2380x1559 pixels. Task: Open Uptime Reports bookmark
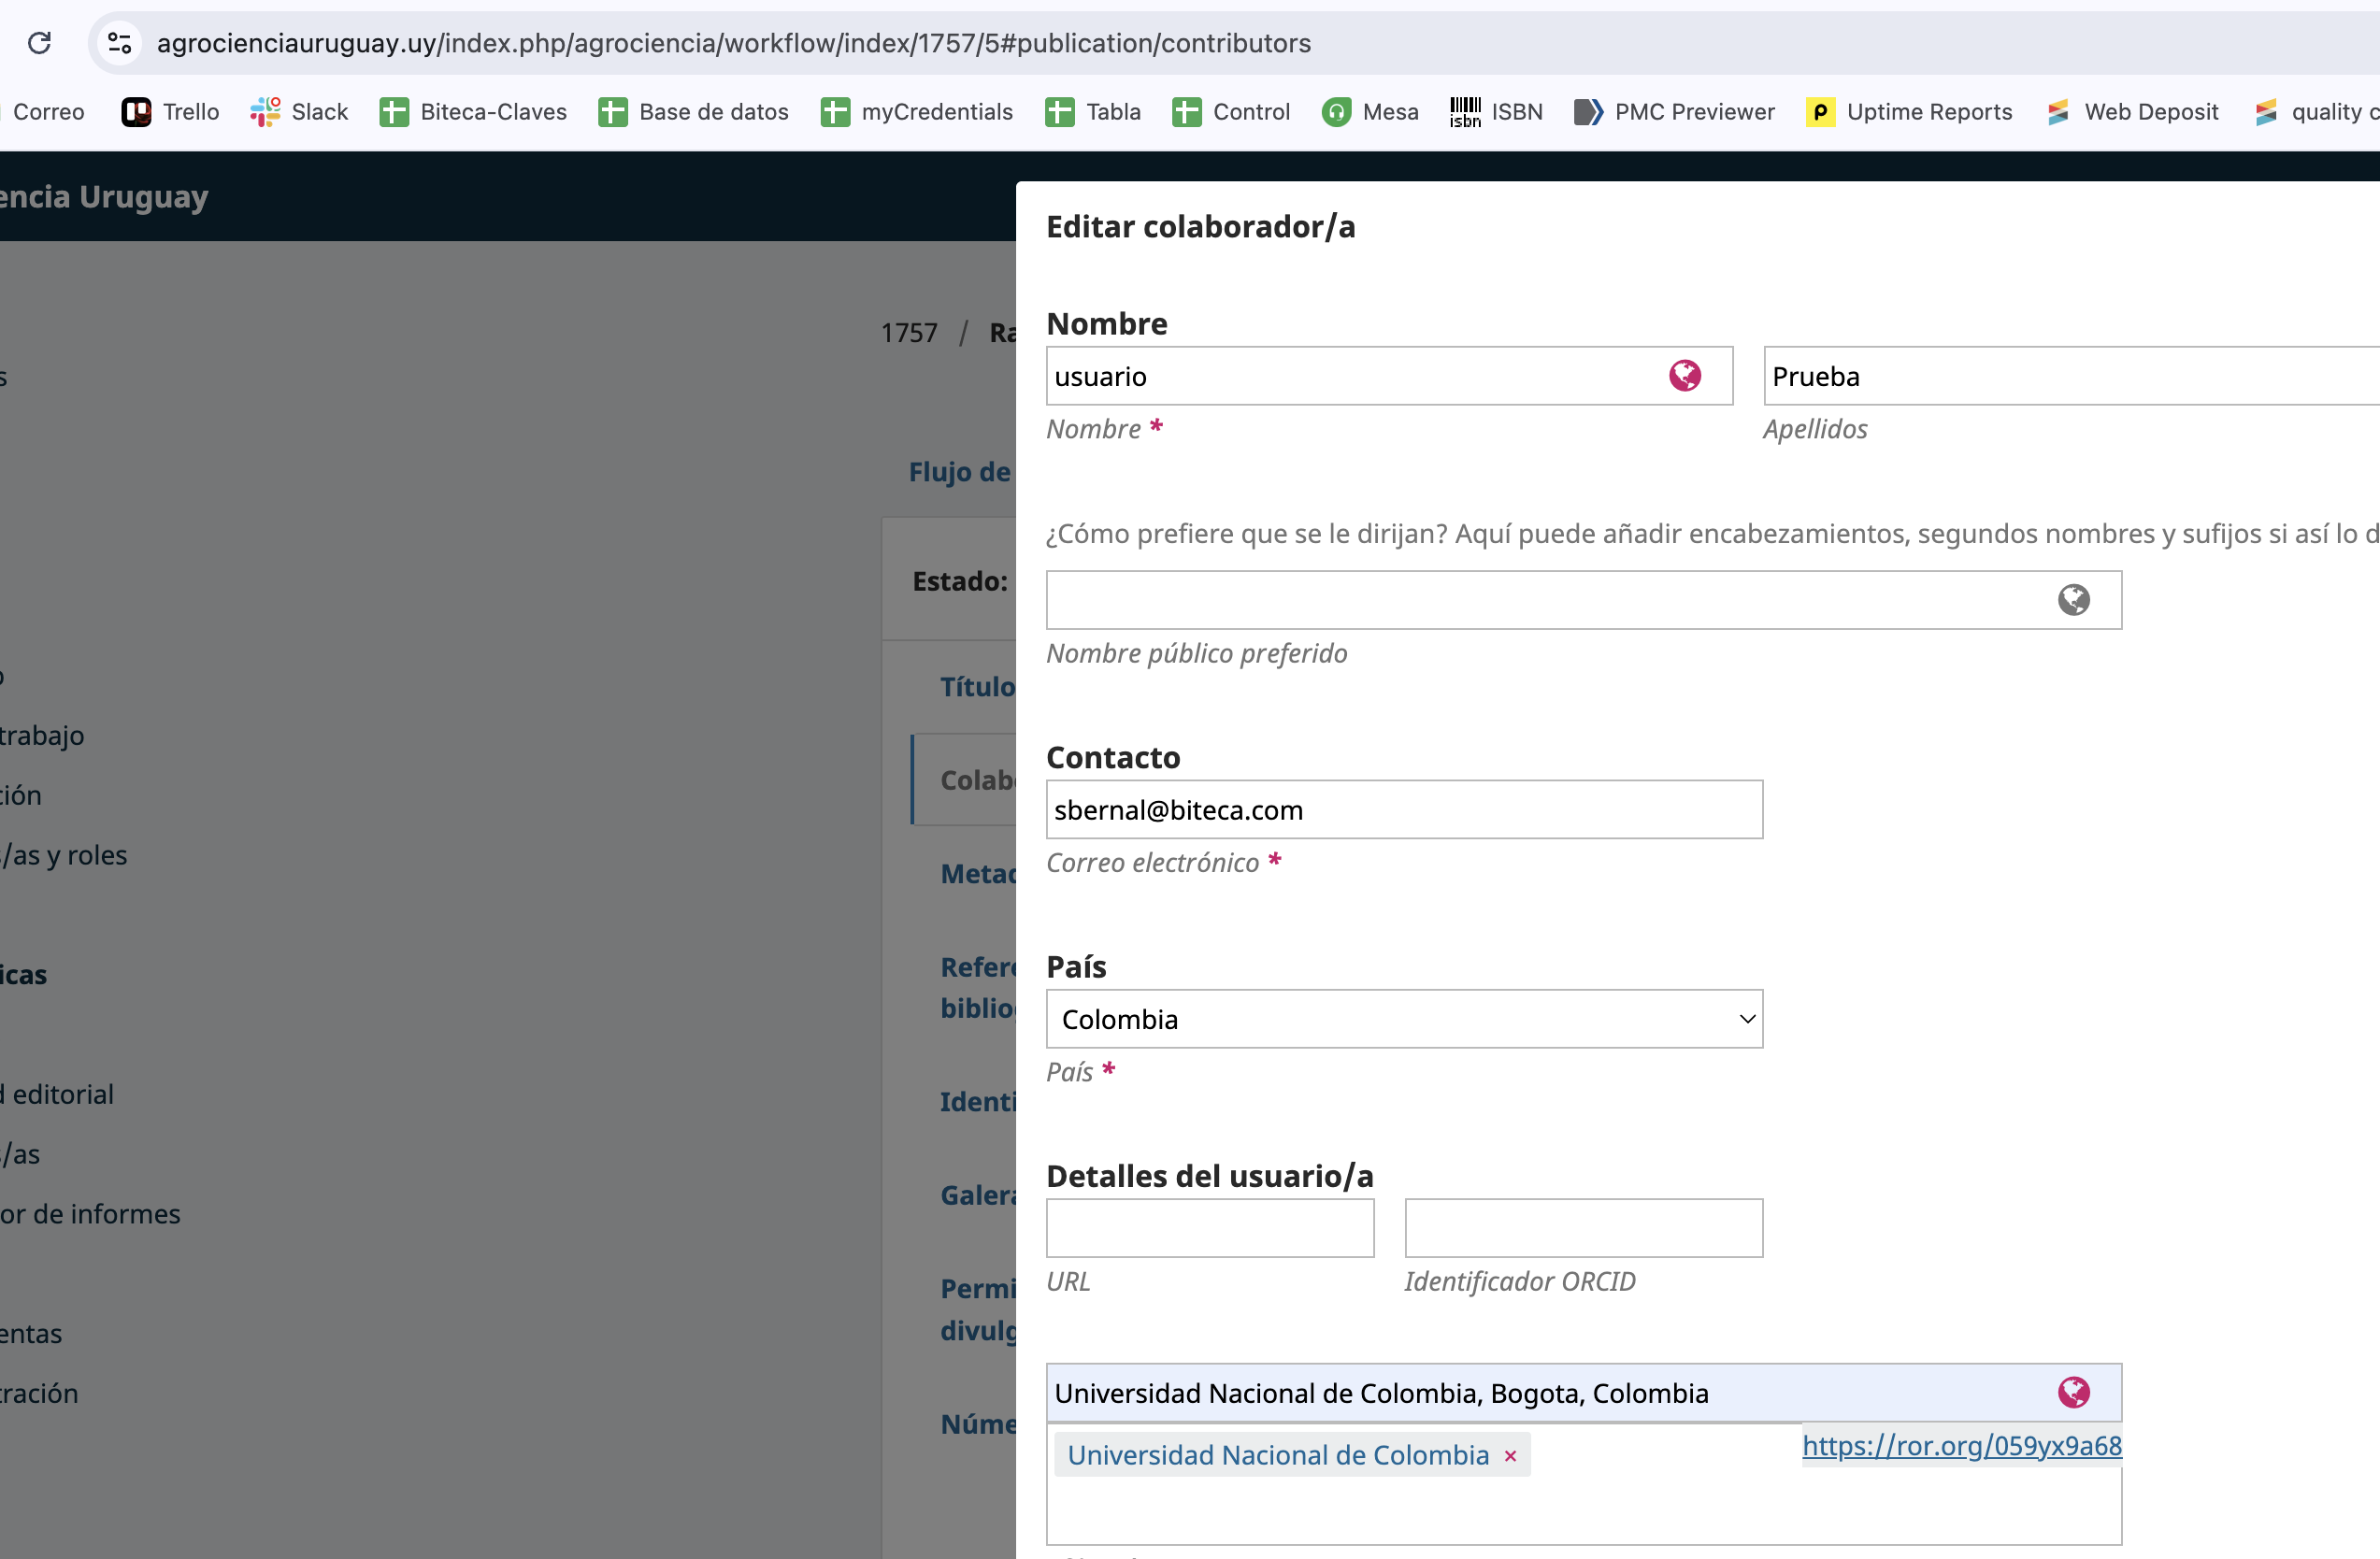[1909, 112]
